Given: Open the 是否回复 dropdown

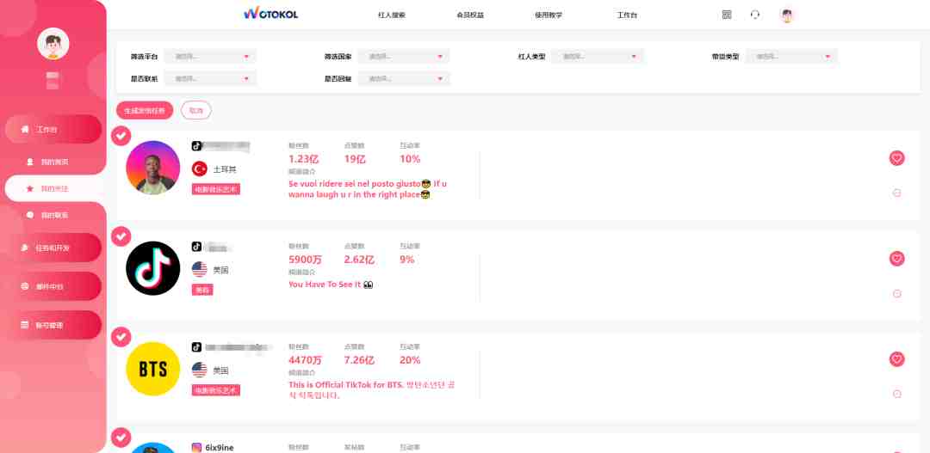Looking at the screenshot, I should point(404,78).
